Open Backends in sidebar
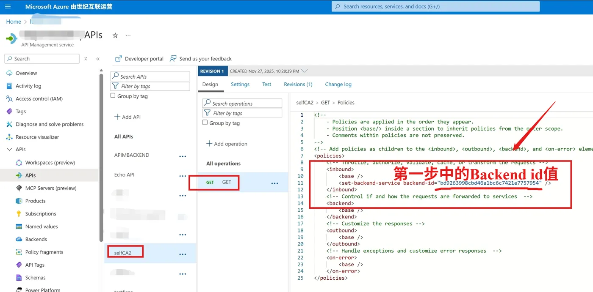593x292 pixels. (x=36, y=239)
